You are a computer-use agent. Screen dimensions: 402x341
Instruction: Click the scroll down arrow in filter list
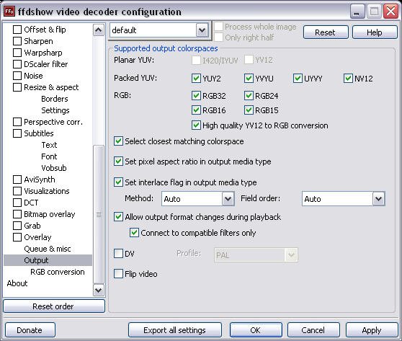pyautogui.click(x=99, y=291)
